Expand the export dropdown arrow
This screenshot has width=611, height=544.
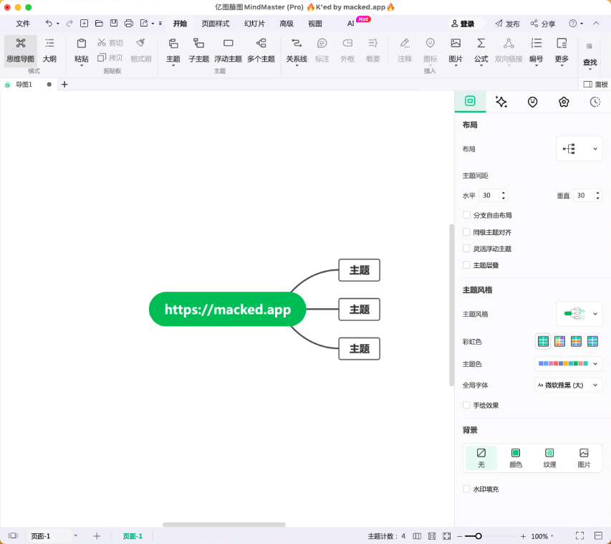[x=153, y=24]
